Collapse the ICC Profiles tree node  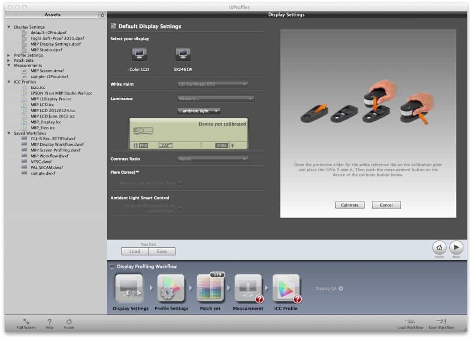[9, 82]
